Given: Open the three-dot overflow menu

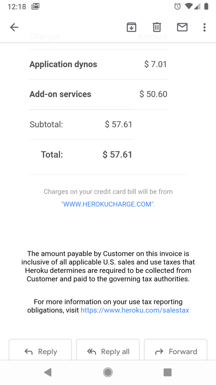Looking at the screenshot, I should [204, 27].
